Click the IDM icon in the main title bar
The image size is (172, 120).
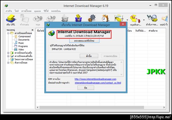pyautogui.click(x=6, y=6)
